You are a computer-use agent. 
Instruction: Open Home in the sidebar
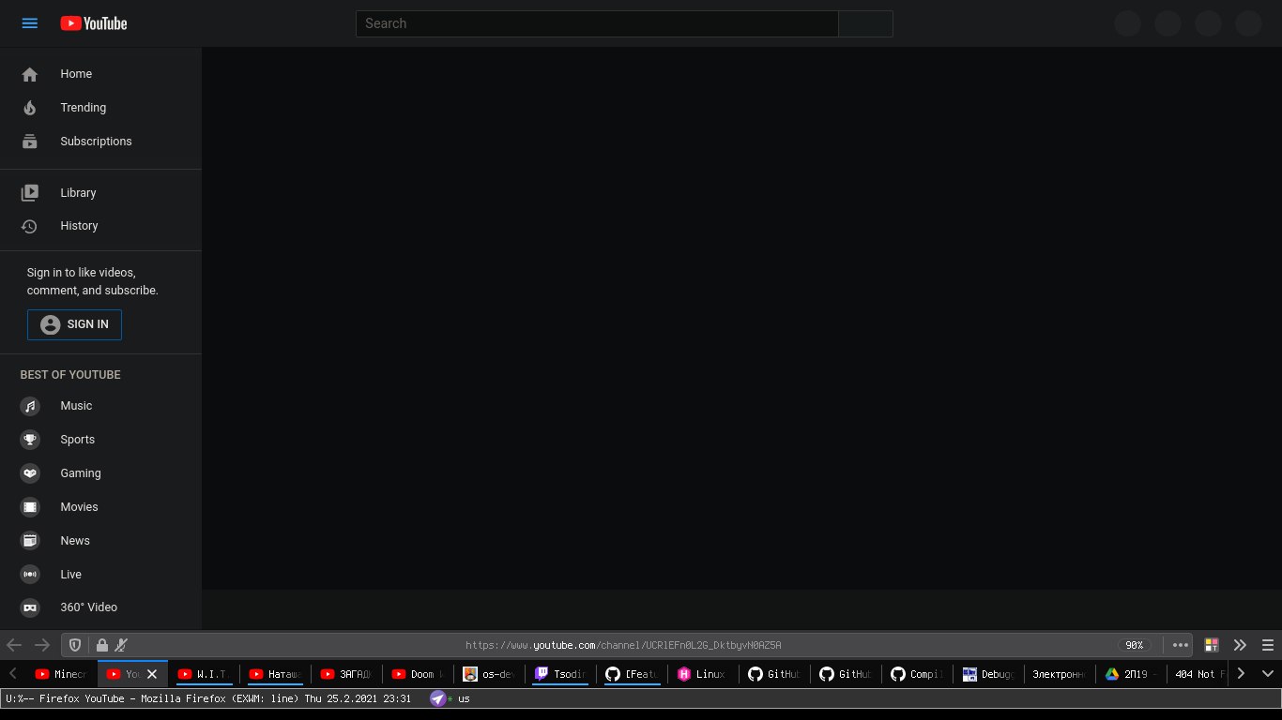[x=100, y=74]
